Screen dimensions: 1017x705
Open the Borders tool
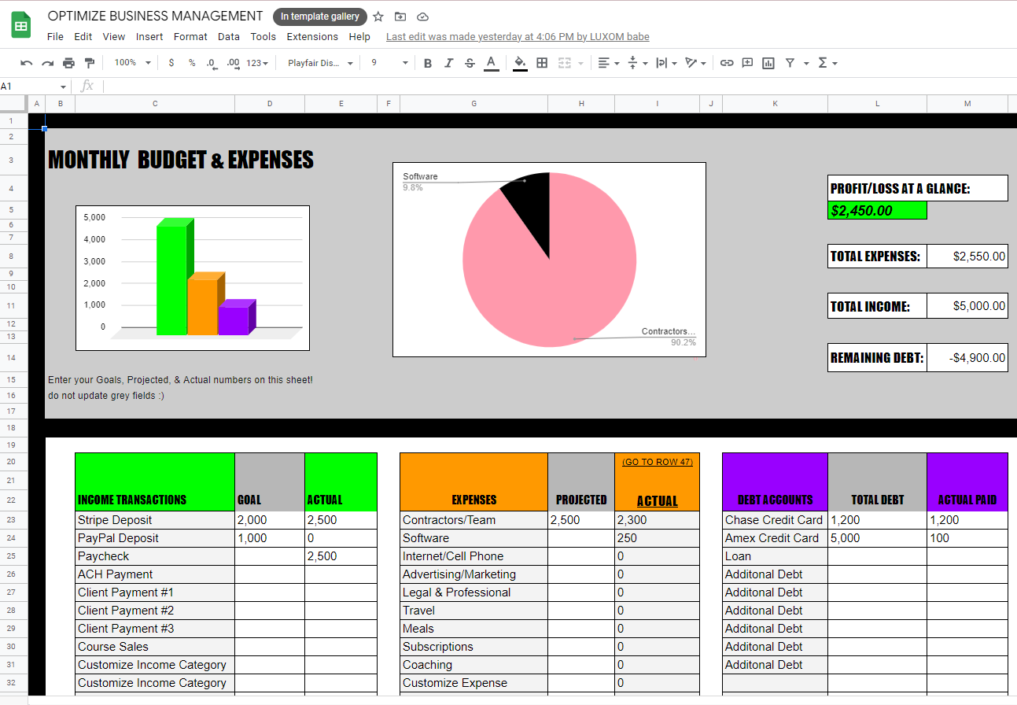tap(542, 63)
